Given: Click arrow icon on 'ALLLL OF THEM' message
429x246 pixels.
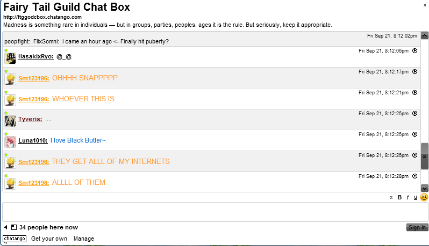Looking at the screenshot, I should coord(414,176).
